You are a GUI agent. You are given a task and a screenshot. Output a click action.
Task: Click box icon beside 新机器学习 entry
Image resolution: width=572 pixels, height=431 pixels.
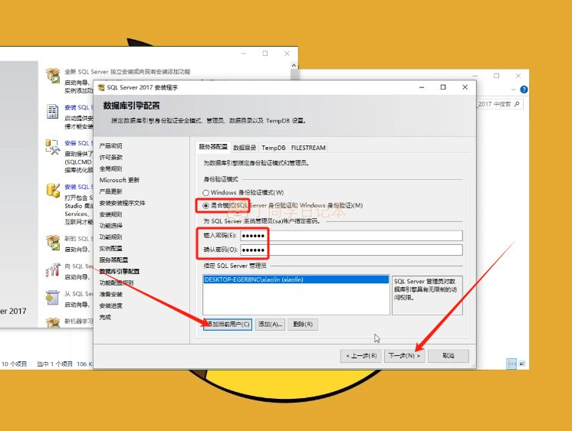(x=53, y=322)
